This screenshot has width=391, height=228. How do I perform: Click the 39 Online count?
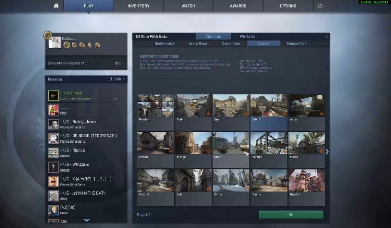(x=116, y=79)
